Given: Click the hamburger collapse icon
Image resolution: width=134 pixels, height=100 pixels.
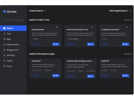Looking at the screenshot, I should [4, 20].
